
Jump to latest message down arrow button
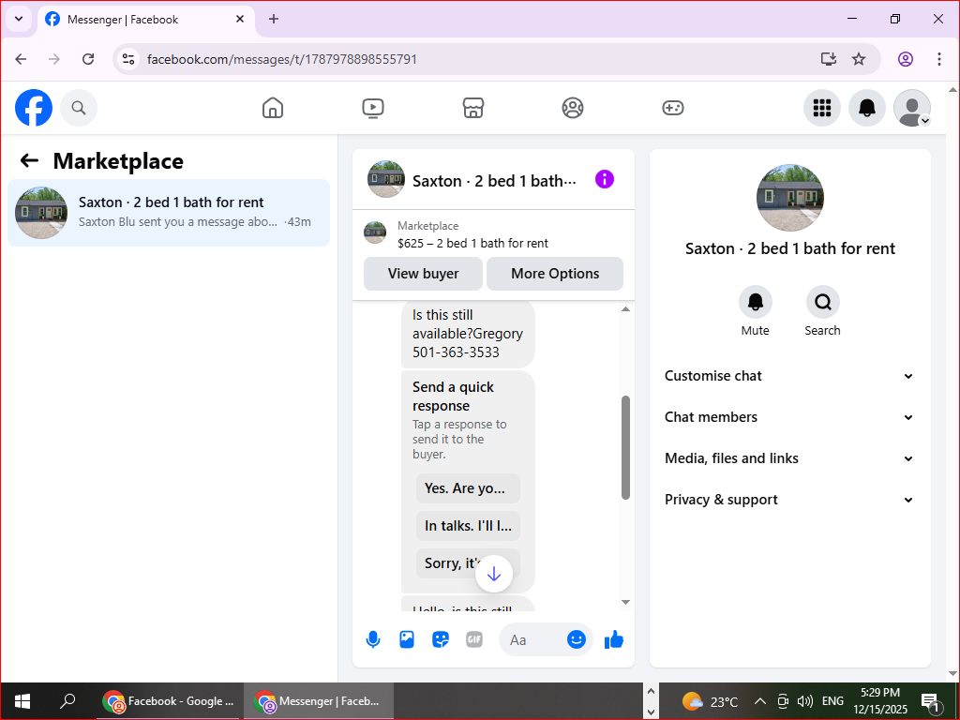click(493, 574)
